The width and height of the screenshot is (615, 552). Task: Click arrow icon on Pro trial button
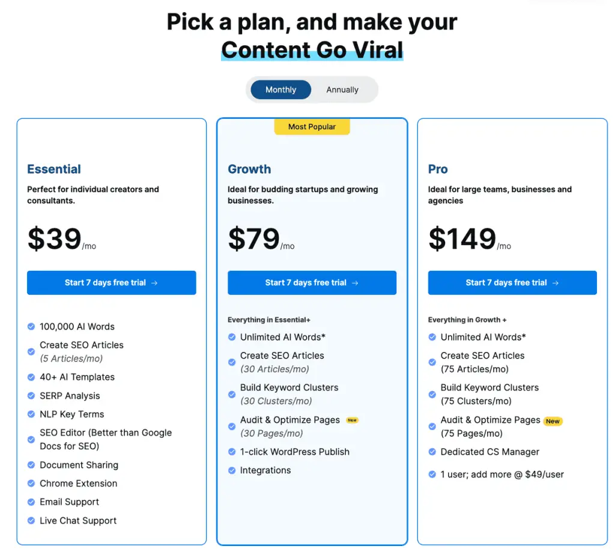[556, 283]
